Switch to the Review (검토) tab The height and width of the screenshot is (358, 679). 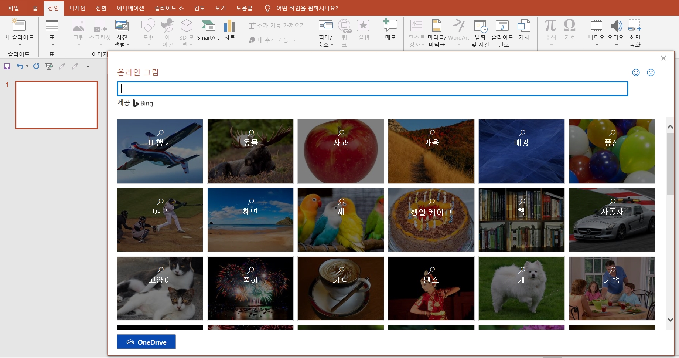coord(199,8)
